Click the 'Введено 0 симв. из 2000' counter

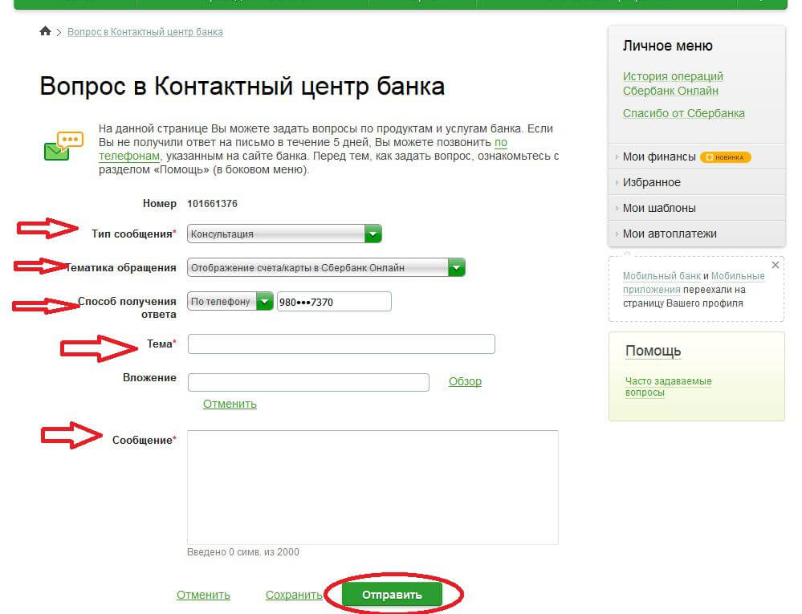pos(243,552)
